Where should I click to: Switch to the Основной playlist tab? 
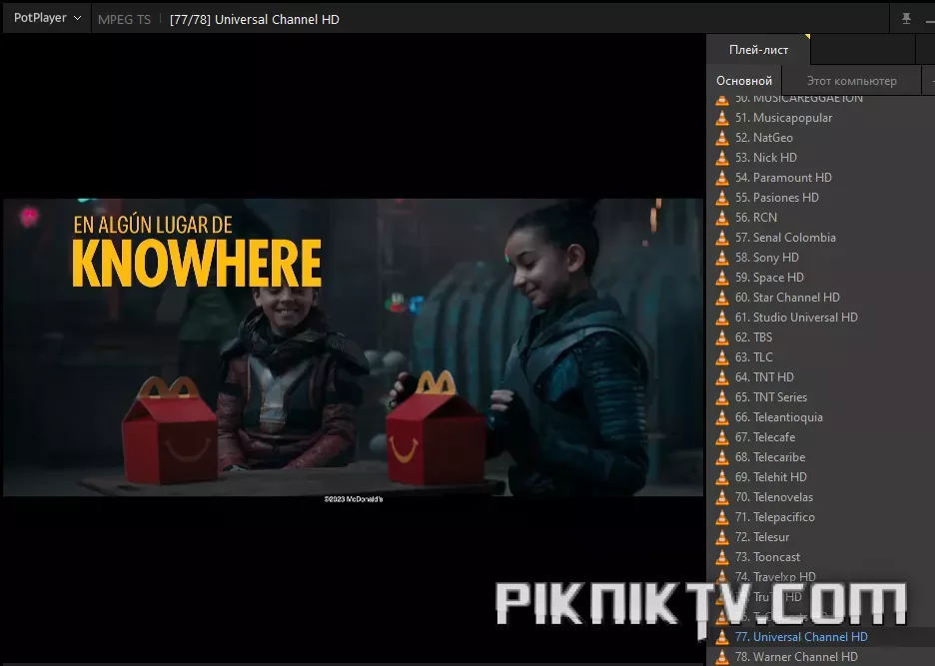click(744, 81)
